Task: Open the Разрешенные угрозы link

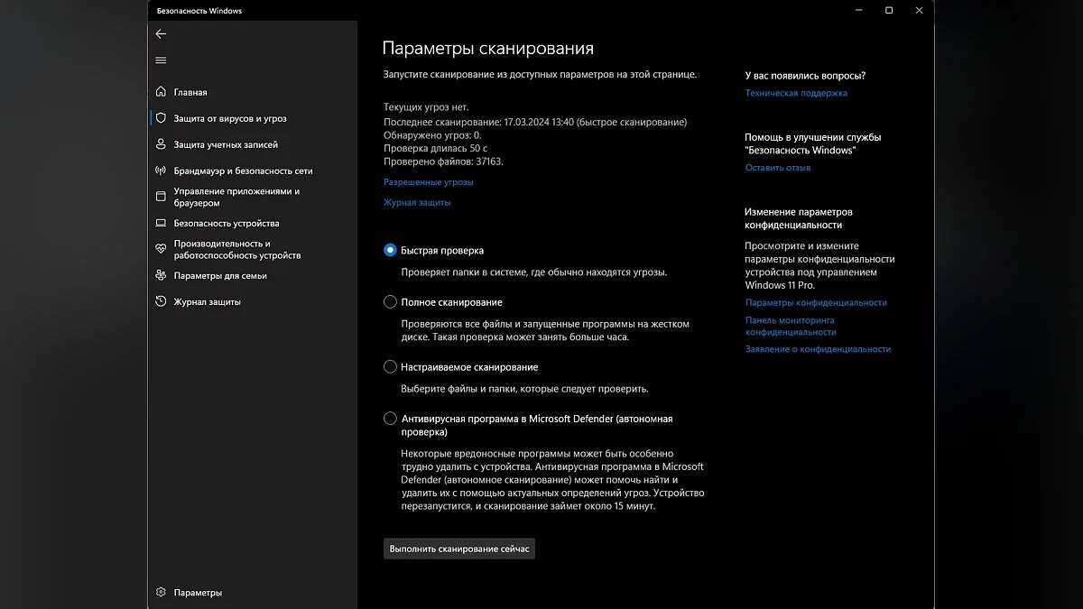Action: click(x=429, y=182)
